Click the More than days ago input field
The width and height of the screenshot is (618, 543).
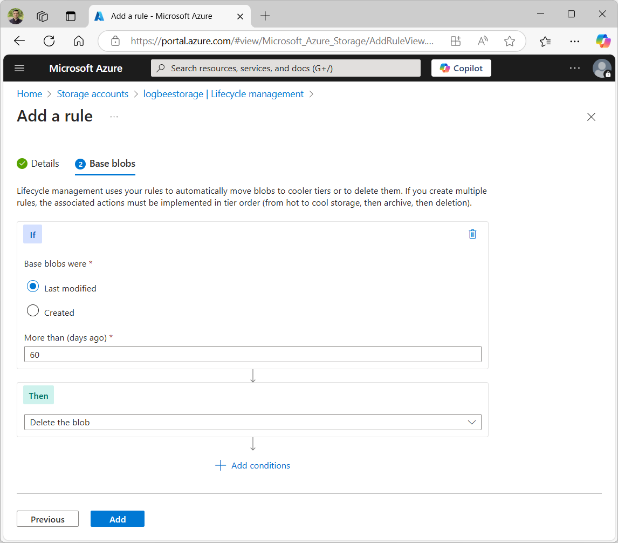pyautogui.click(x=253, y=354)
